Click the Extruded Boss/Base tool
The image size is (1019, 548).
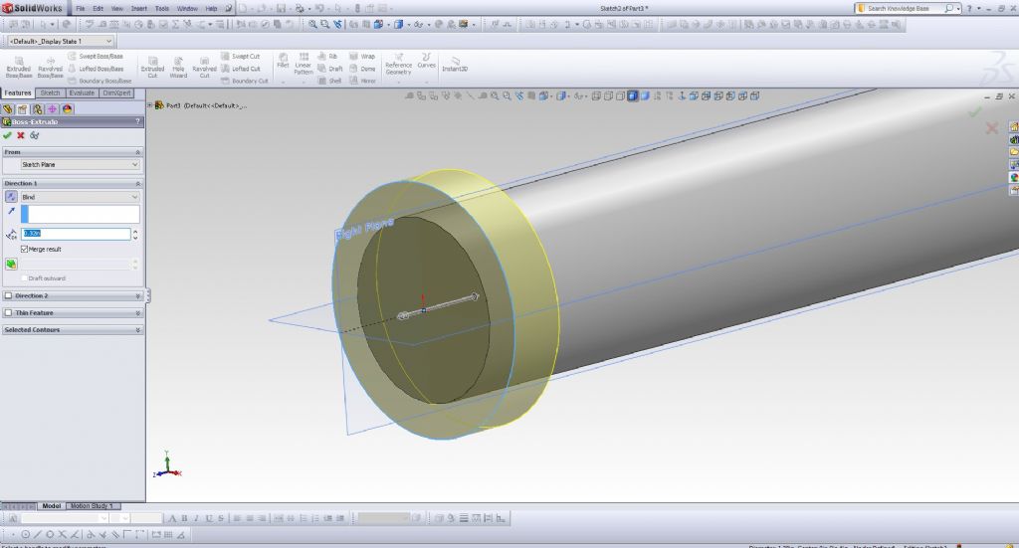(x=19, y=67)
